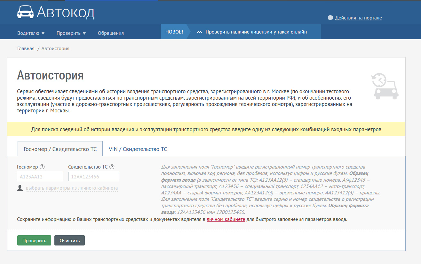Image resolution: width=421 pixels, height=264 pixels.
Task: Focus the Свидетельство ТС input field
Action: tap(93, 177)
